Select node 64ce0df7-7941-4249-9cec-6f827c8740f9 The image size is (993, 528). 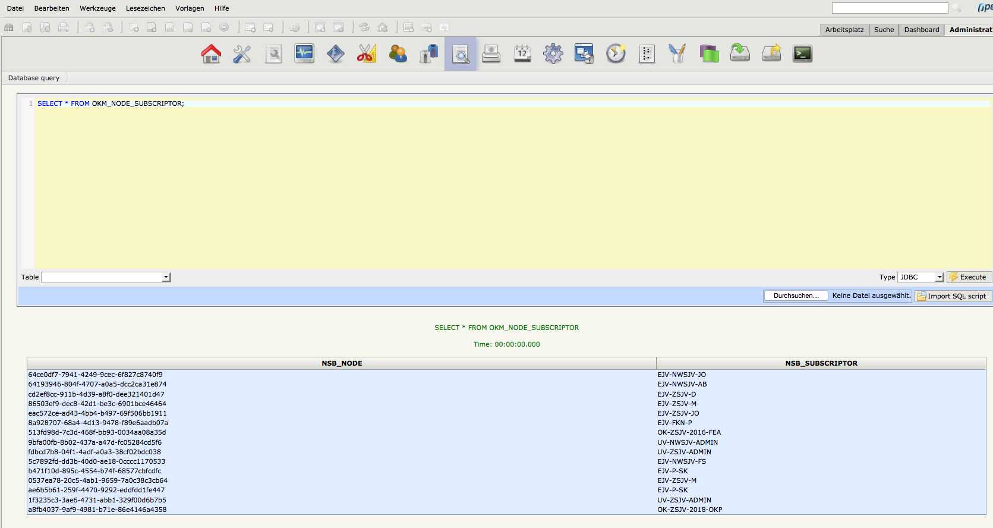click(x=95, y=375)
